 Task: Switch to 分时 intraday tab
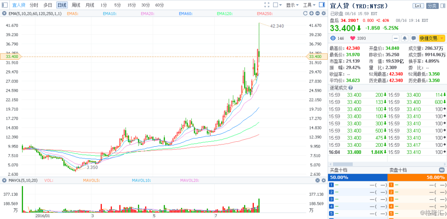[34, 5]
